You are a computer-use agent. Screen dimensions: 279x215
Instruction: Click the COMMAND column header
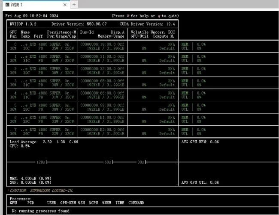coord(136,203)
